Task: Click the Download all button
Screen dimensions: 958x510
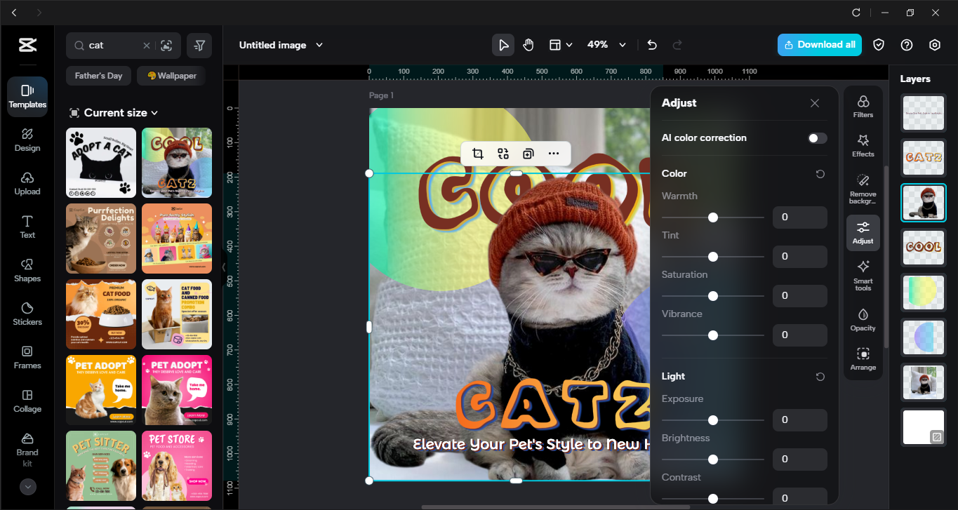Action: (819, 44)
